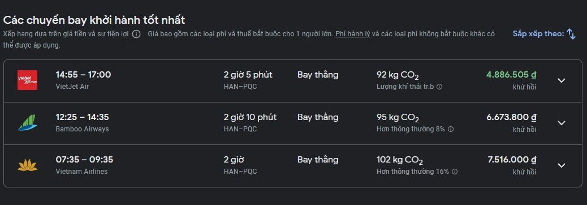Click the sort arrows icon
Image resolution: width=587 pixels, height=205 pixels.
pyautogui.click(x=571, y=34)
